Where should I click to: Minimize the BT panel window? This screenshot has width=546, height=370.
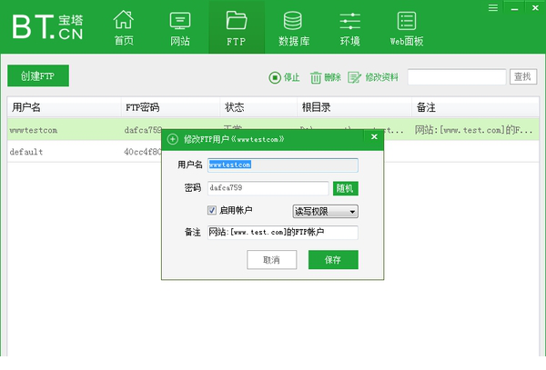point(514,7)
